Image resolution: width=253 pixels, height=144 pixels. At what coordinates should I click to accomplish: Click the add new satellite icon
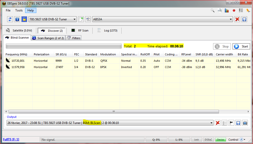point(81,19)
